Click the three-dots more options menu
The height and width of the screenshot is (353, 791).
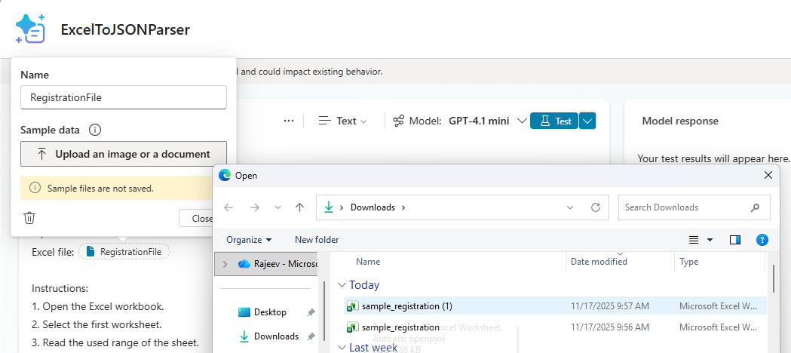[289, 121]
